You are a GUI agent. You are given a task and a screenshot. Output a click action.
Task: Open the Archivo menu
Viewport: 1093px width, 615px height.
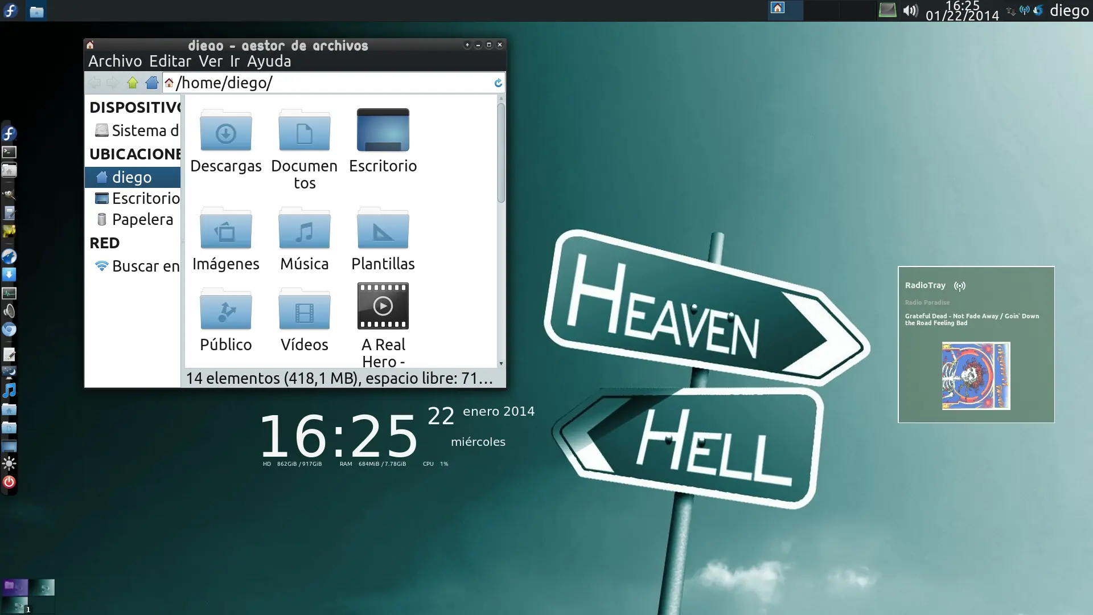coord(115,61)
